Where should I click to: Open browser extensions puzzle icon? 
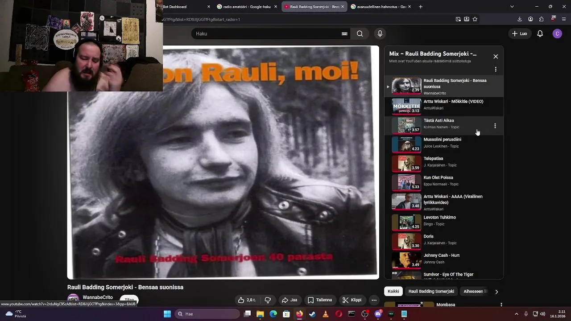click(x=541, y=19)
